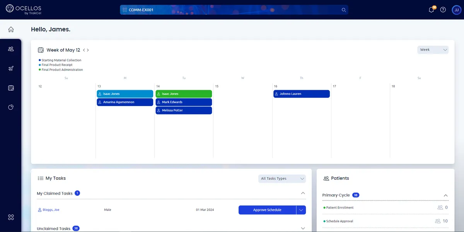This screenshot has width=464, height=232.
Task: Open Isaac Jones event on Monday 13
Action: click(x=125, y=94)
